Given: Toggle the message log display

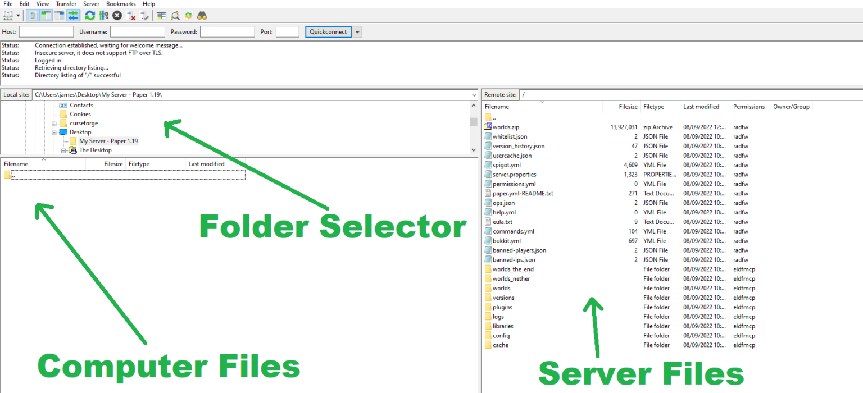Looking at the screenshot, I should click(33, 15).
